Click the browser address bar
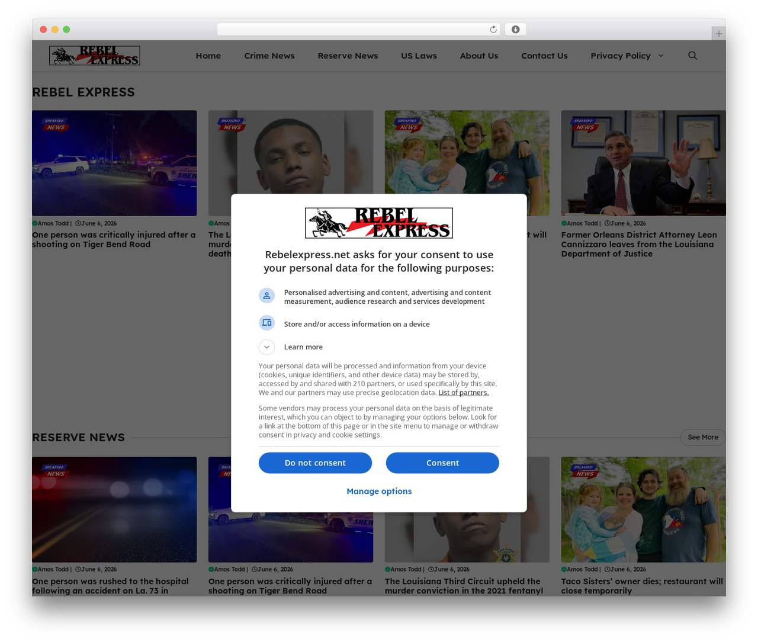Viewport: 758px width, 642px height. pos(358,30)
